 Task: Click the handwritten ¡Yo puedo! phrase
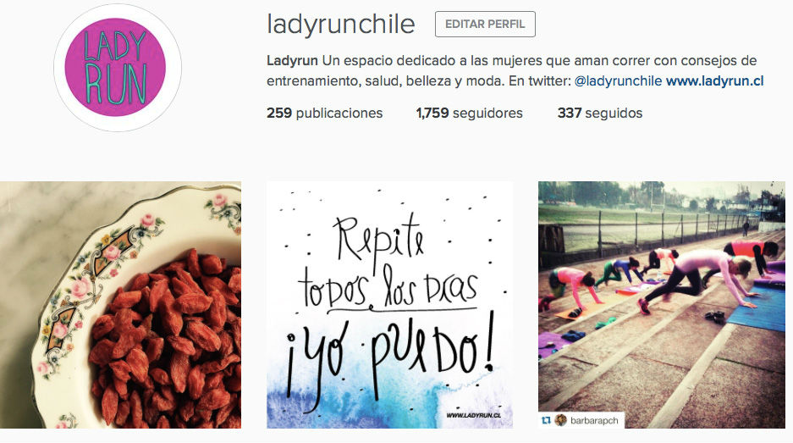point(392,357)
